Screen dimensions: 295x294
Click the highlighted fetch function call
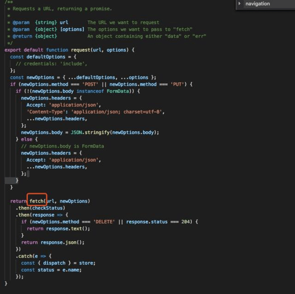pyautogui.click(x=37, y=201)
